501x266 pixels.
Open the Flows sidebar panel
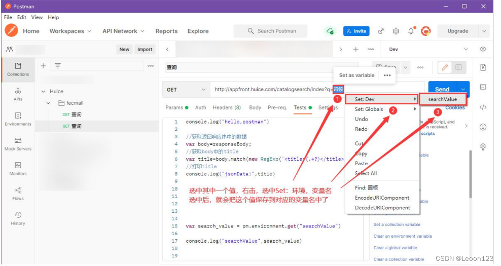tap(18, 194)
